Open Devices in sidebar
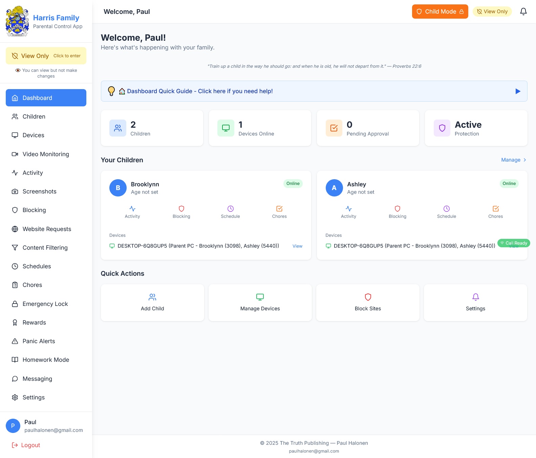Viewport: 536px width, 458px height. (46, 135)
